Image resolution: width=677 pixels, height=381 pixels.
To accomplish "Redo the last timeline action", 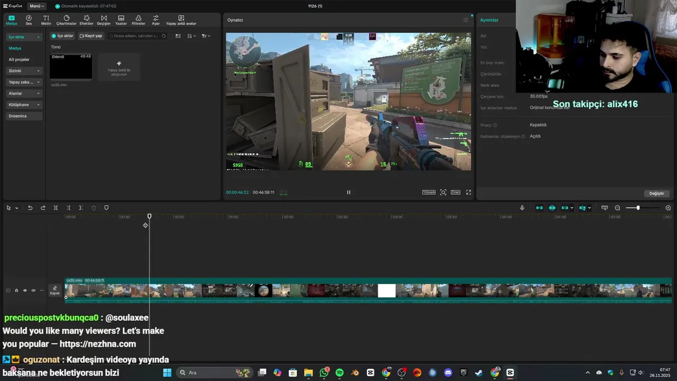I will 43,208.
